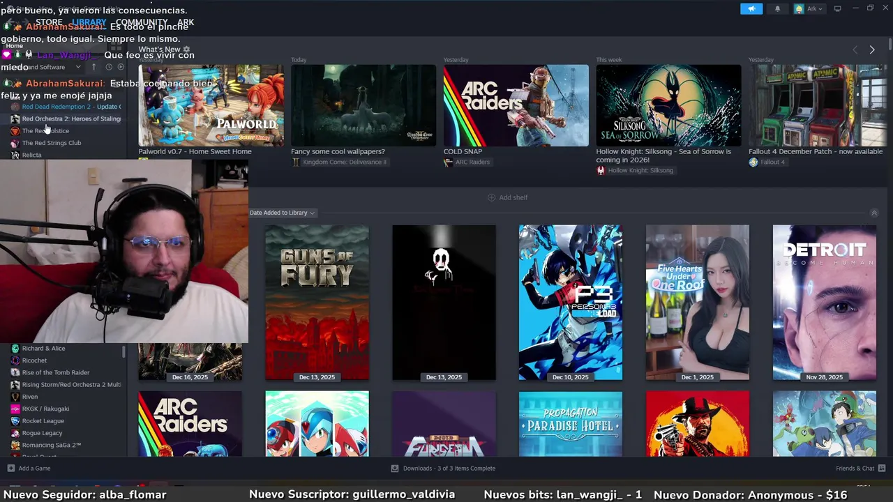Click the Rogue Legacy icon
893x502 pixels.
(15, 433)
